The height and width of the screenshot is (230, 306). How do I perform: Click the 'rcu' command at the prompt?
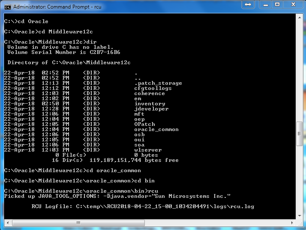pyautogui.click(x=153, y=191)
